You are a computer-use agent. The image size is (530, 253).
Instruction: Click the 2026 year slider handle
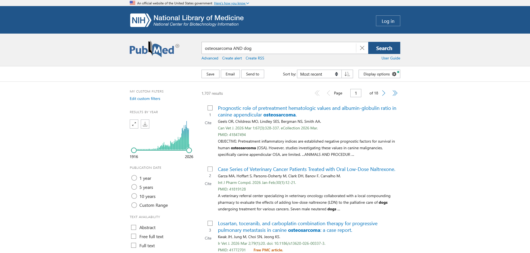(189, 150)
